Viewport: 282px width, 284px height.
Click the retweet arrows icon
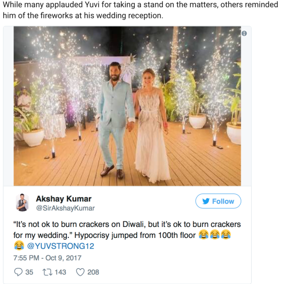pos(48,272)
